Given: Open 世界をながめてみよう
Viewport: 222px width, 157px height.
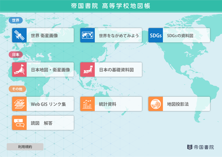Looking at the screenshot, I should [x=119, y=35].
